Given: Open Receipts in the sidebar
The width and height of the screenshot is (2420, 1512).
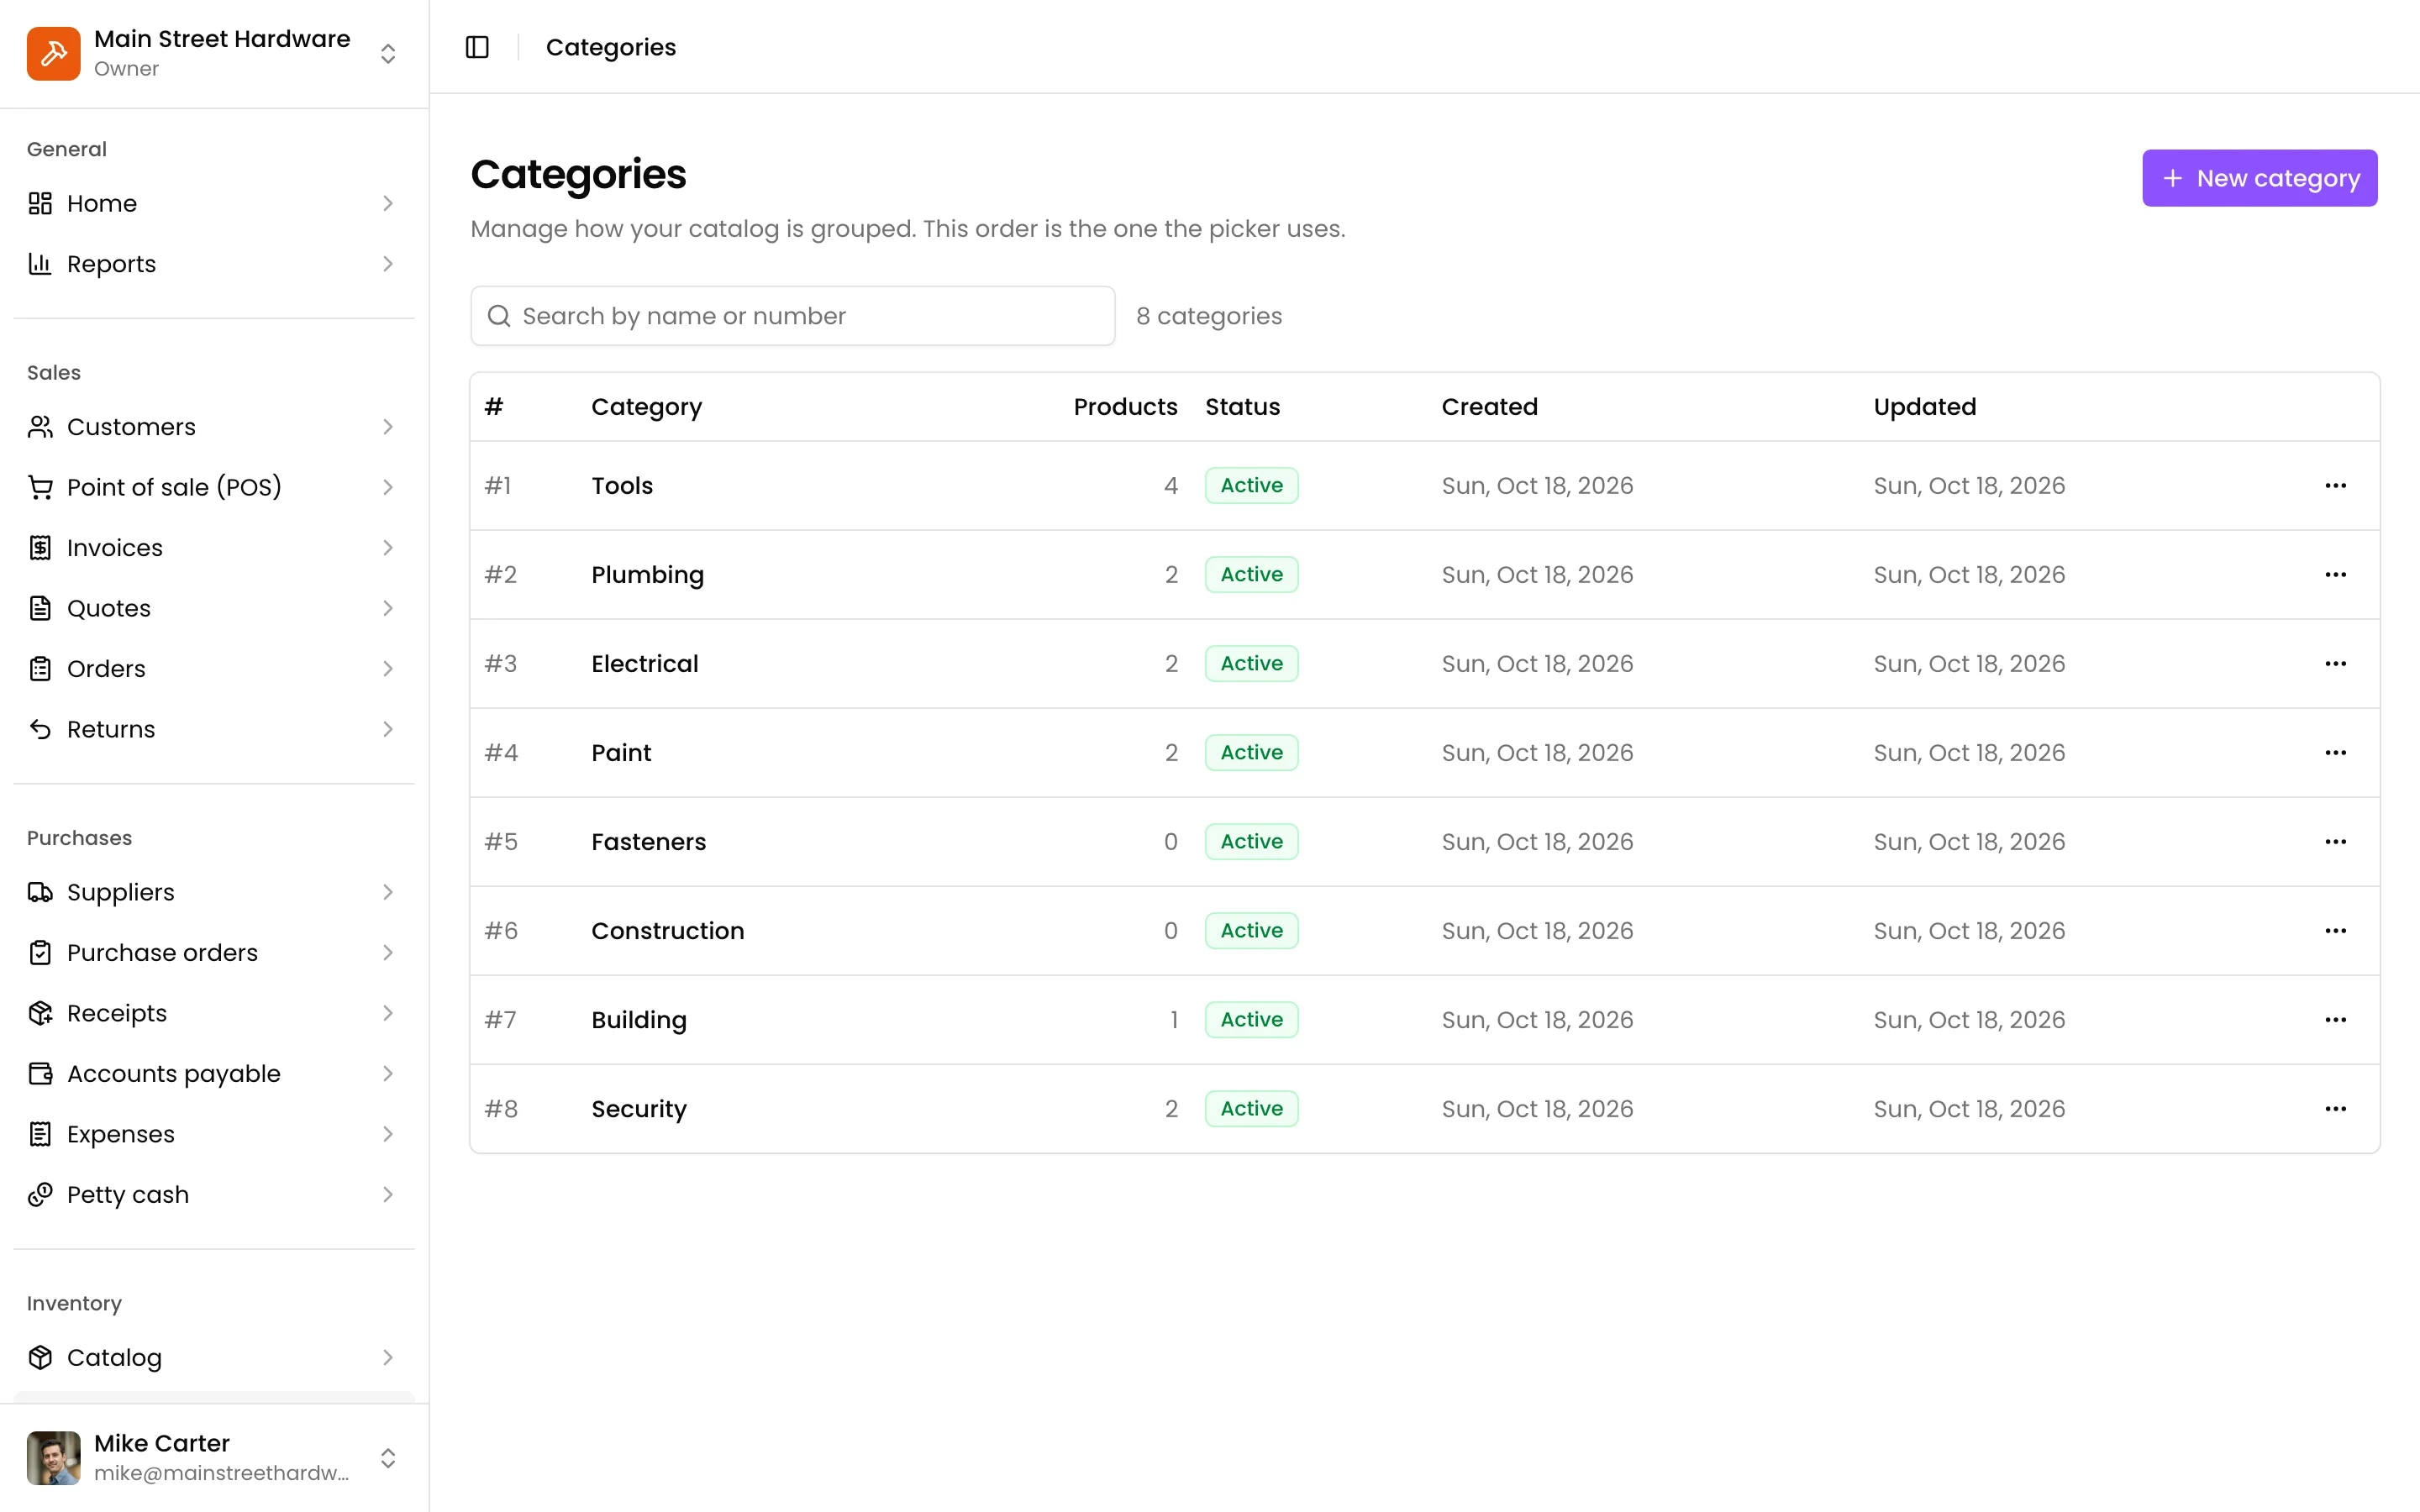Looking at the screenshot, I should (214, 1014).
